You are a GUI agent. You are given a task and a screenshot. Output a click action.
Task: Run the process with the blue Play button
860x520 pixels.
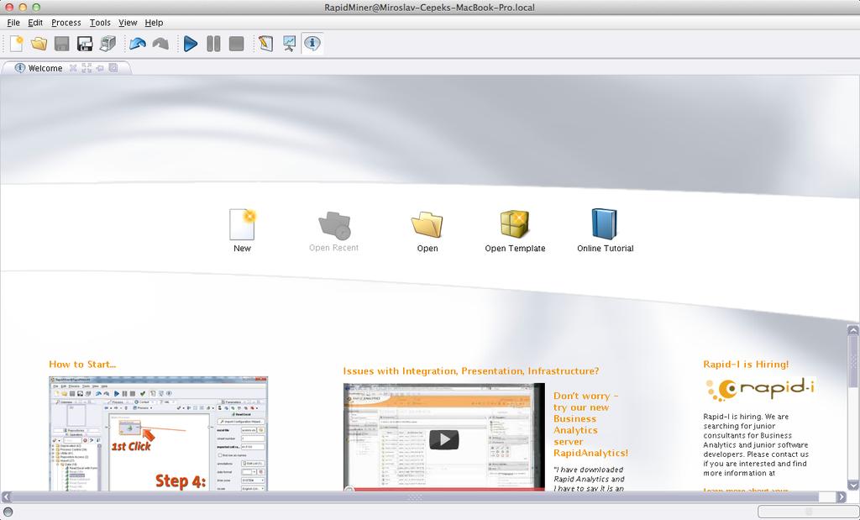click(191, 44)
